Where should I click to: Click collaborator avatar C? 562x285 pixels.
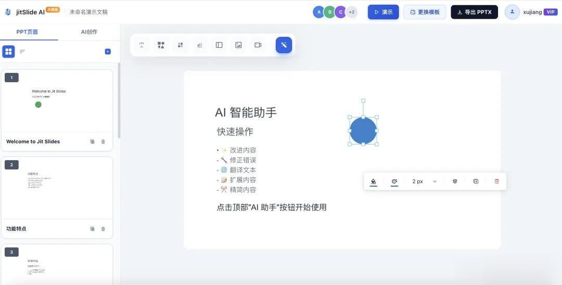[340, 12]
